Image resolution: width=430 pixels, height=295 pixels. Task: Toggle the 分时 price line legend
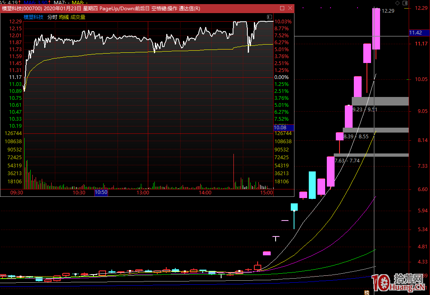[x=52, y=17]
